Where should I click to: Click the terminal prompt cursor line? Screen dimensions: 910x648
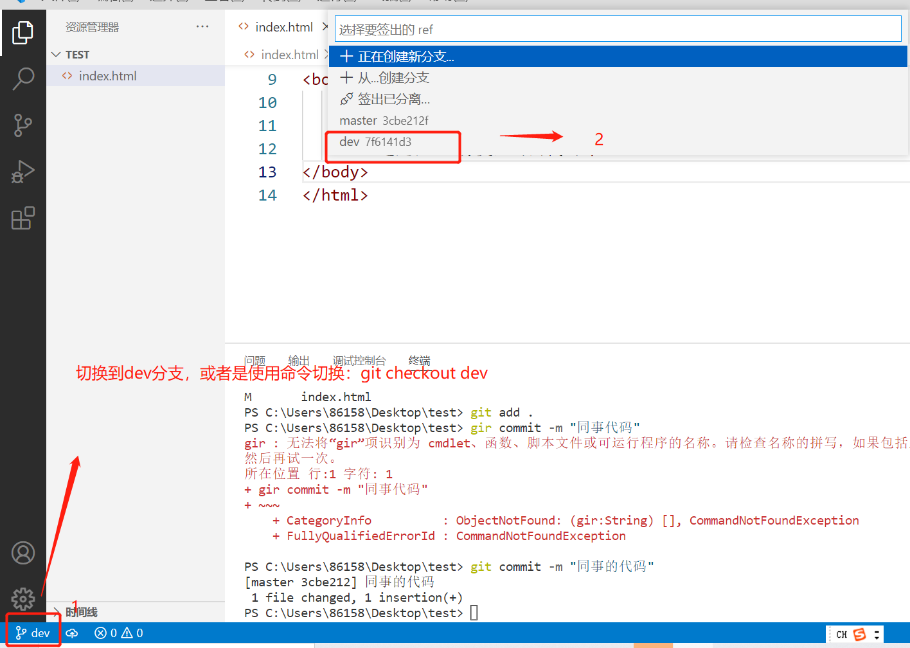tap(361, 613)
